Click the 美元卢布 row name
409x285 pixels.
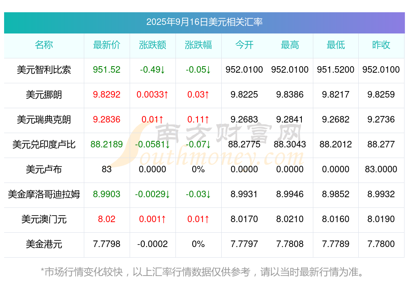point(44,169)
